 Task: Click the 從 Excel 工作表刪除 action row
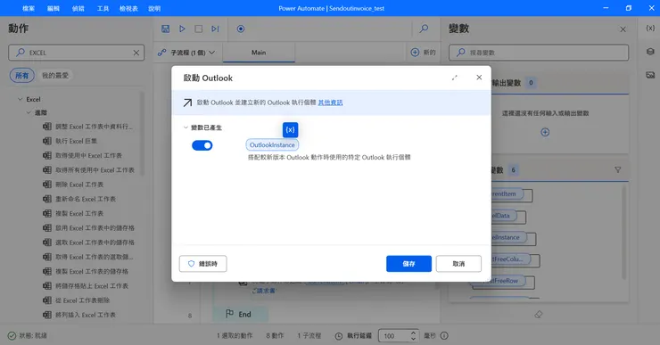point(76,300)
